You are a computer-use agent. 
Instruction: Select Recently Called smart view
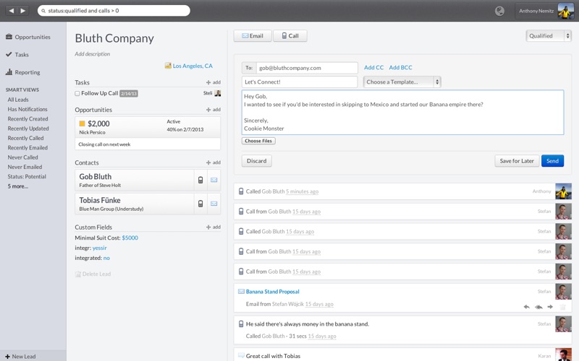point(25,138)
